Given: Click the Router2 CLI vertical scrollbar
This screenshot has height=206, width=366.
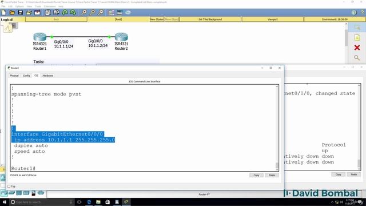Looking at the screenshot, I should pos(359,127).
